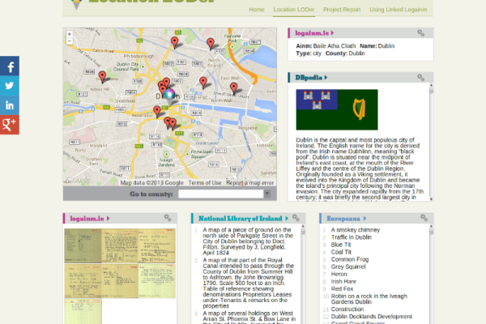
Task: Open the third archive card thumbnail in top row
Action: 157,246
